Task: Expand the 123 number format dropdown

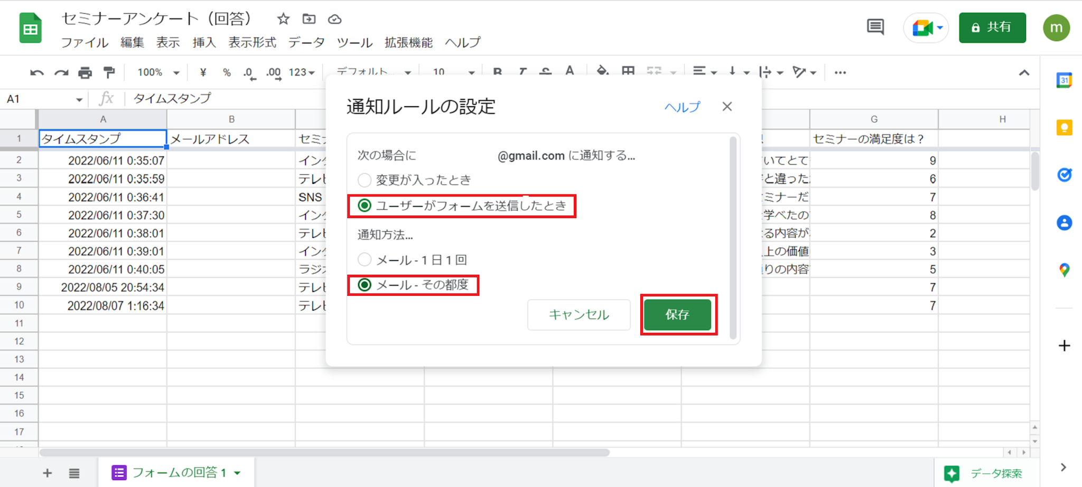Action: point(302,72)
